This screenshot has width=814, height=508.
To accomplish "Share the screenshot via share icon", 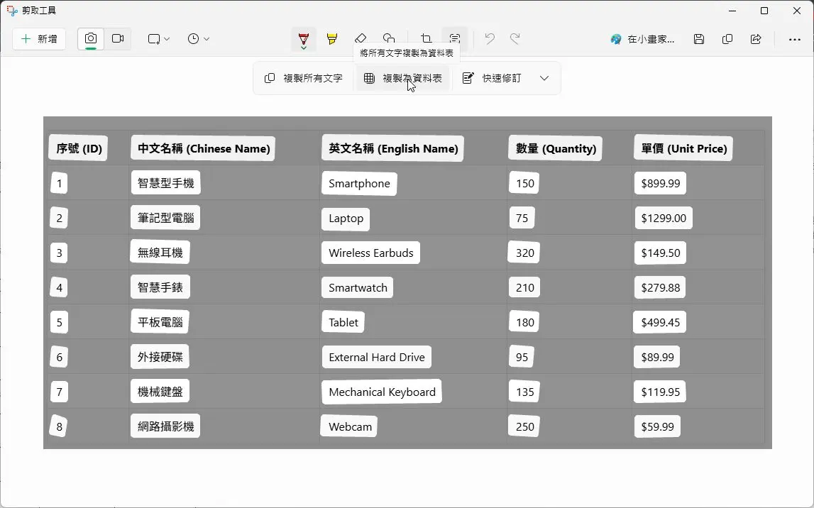I will tap(756, 39).
